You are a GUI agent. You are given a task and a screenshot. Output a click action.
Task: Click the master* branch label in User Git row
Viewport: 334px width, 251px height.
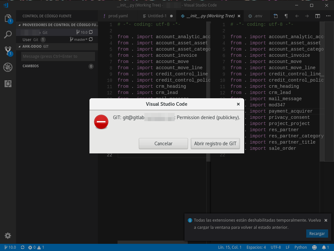79,39
